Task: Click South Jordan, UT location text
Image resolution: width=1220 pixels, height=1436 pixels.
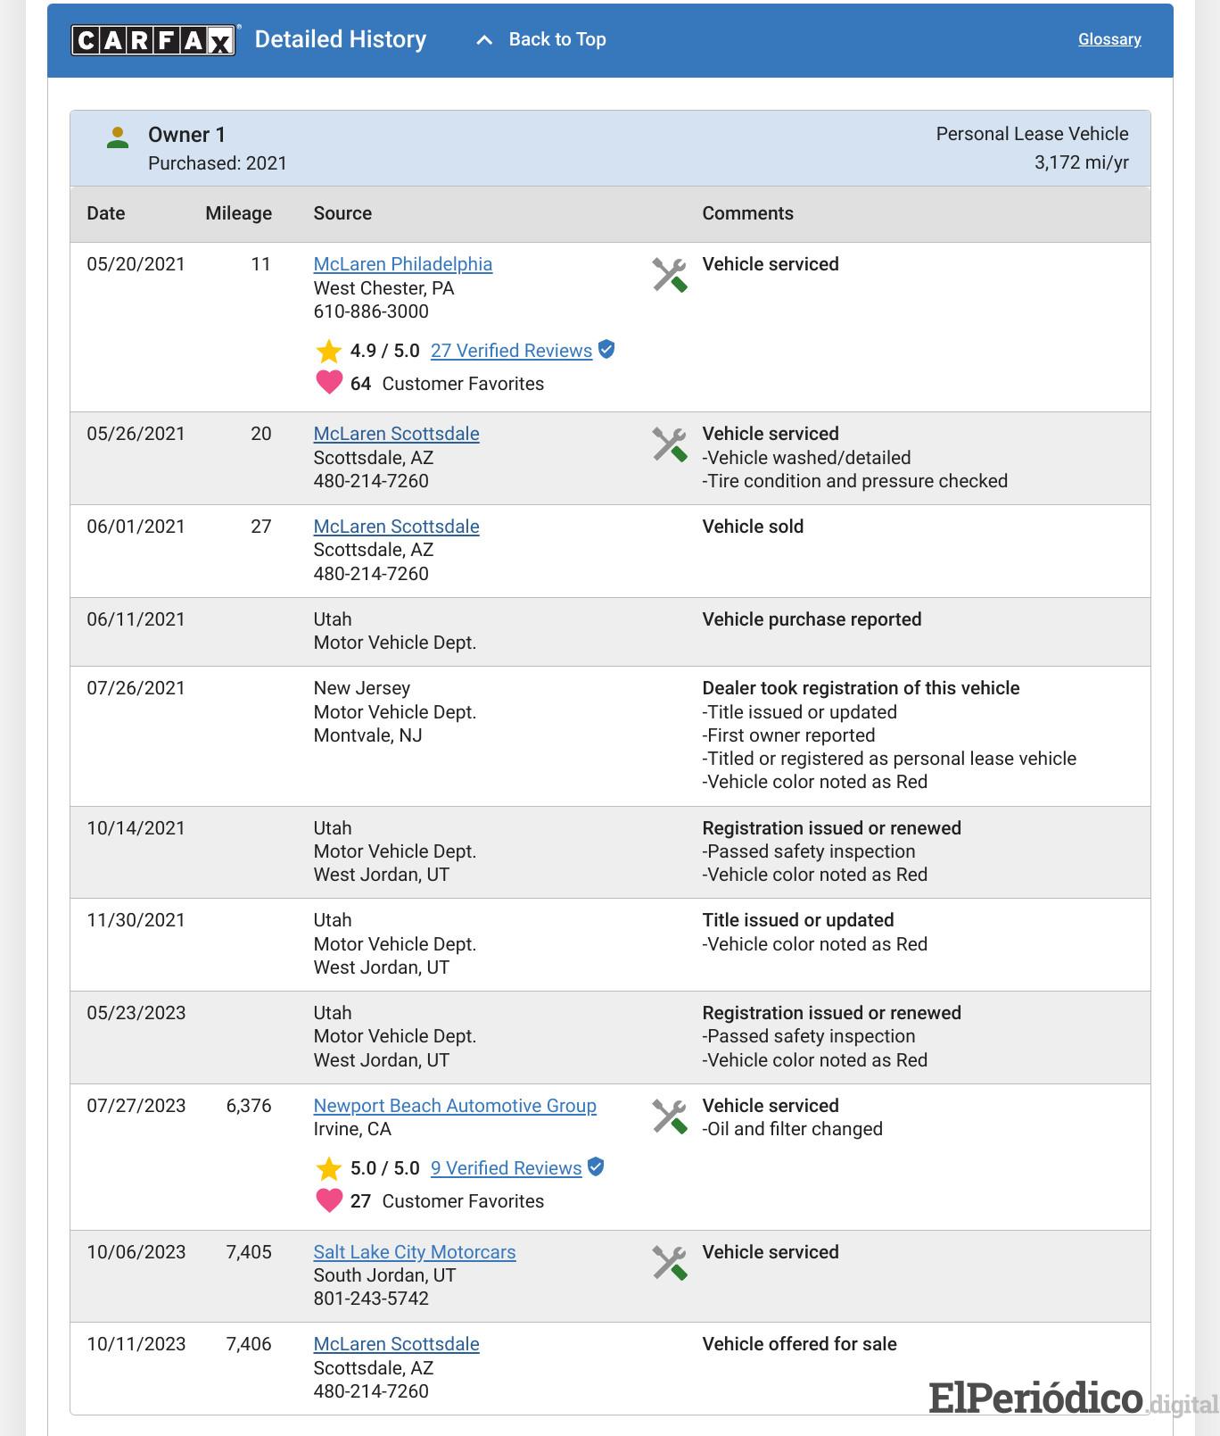Action: coord(384,1275)
